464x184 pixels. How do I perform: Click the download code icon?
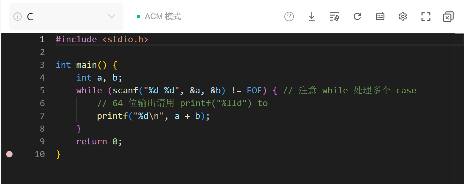pos(312,16)
